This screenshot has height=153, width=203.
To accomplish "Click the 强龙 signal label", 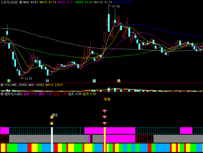I will [x=55, y=115].
